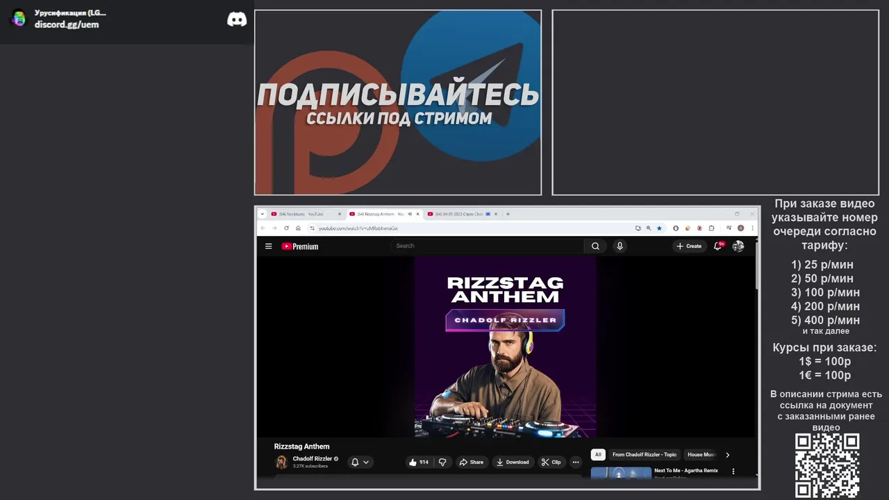
Task: Click the Discord logo in the overlay
Action: 237,19
